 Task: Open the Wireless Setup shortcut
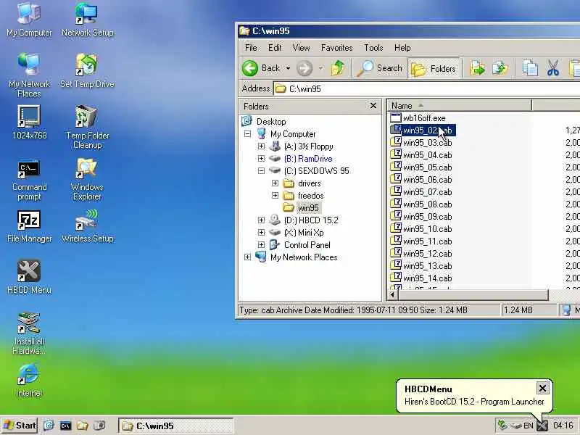(x=87, y=226)
